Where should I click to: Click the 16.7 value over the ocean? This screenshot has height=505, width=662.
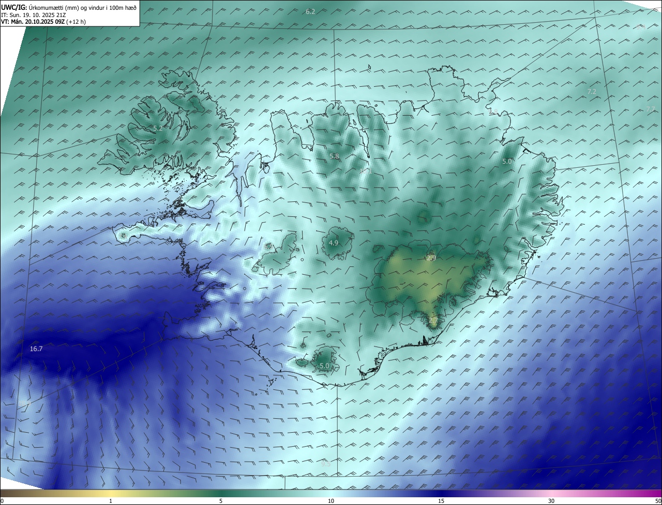36,349
